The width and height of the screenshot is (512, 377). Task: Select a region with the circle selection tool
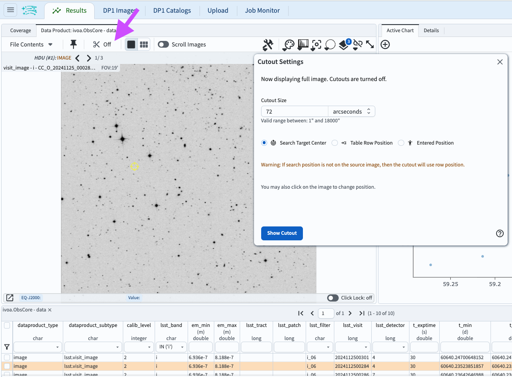click(330, 44)
